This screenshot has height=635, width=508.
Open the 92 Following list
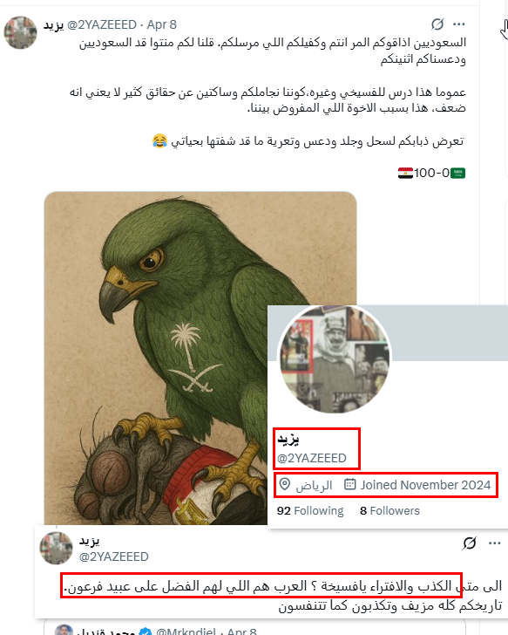310,510
